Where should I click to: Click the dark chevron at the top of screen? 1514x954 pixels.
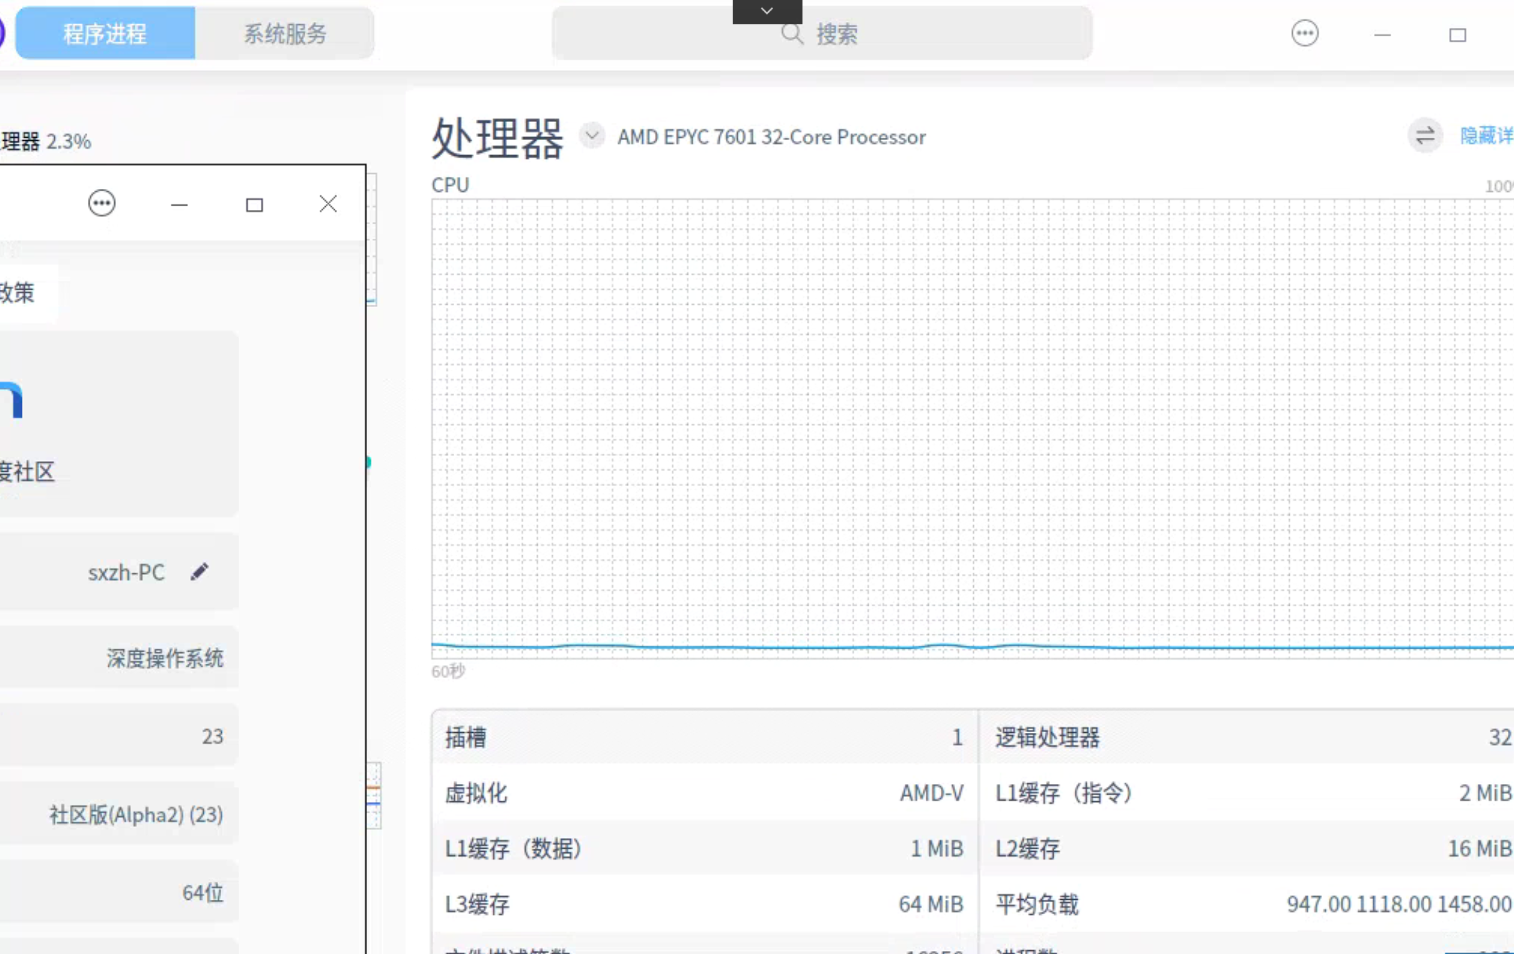pos(766,10)
